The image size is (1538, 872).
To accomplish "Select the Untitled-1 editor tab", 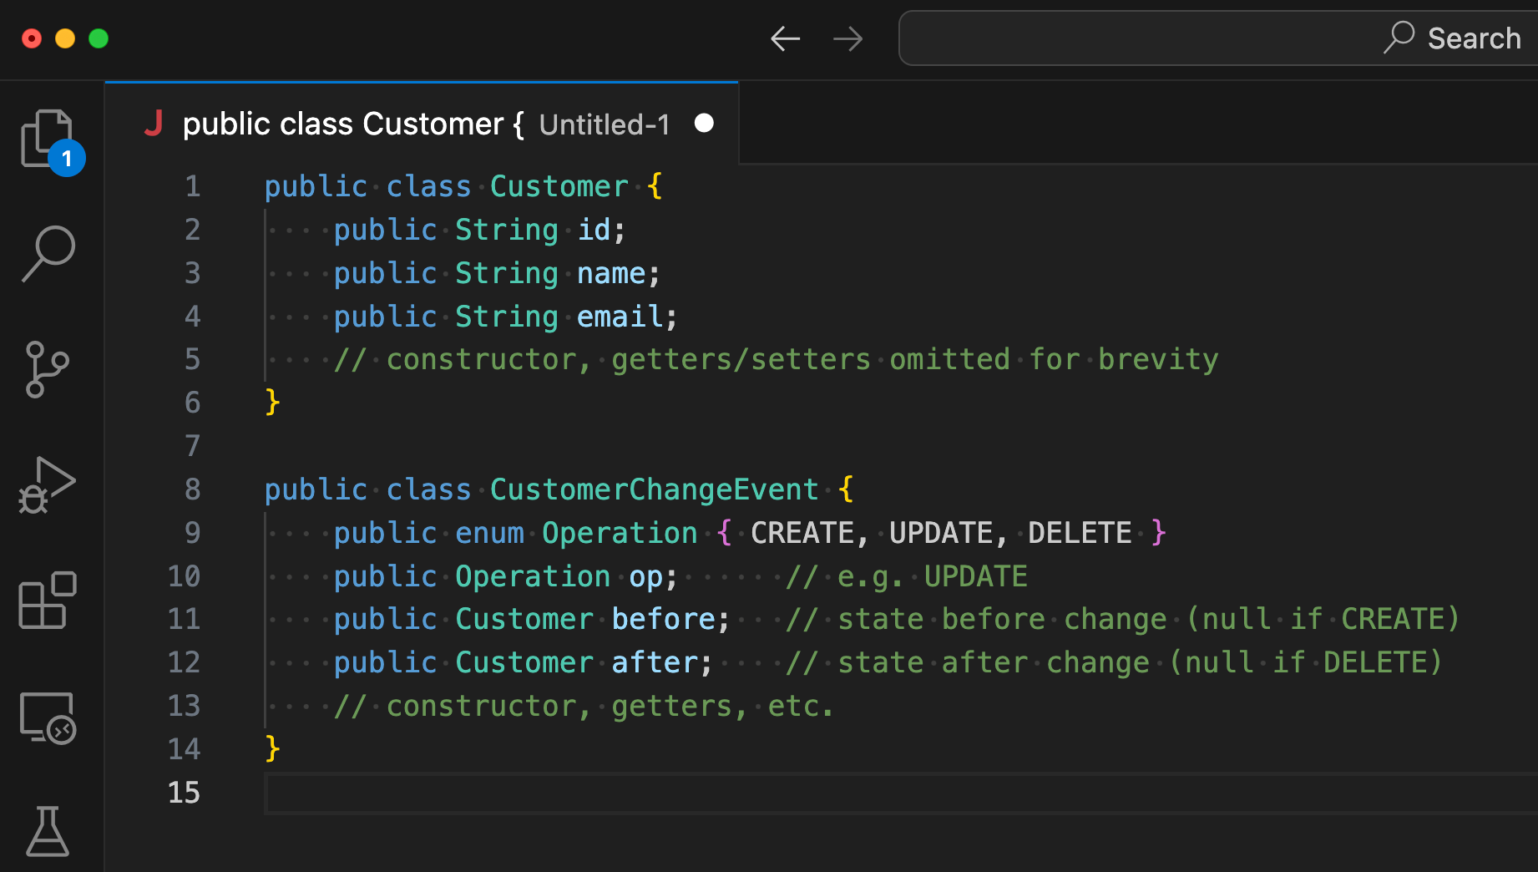I will [x=422, y=124].
